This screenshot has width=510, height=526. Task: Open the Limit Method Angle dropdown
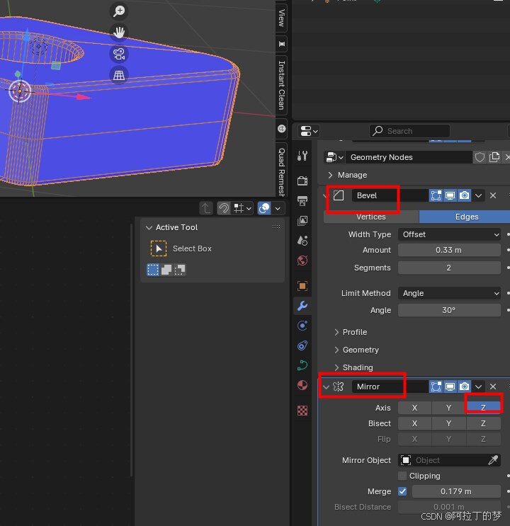(x=449, y=293)
